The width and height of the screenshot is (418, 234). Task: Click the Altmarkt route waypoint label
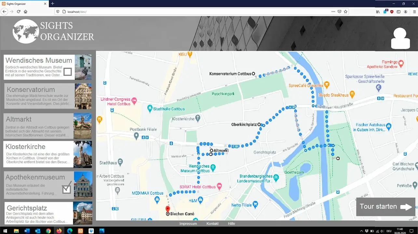point(221,150)
